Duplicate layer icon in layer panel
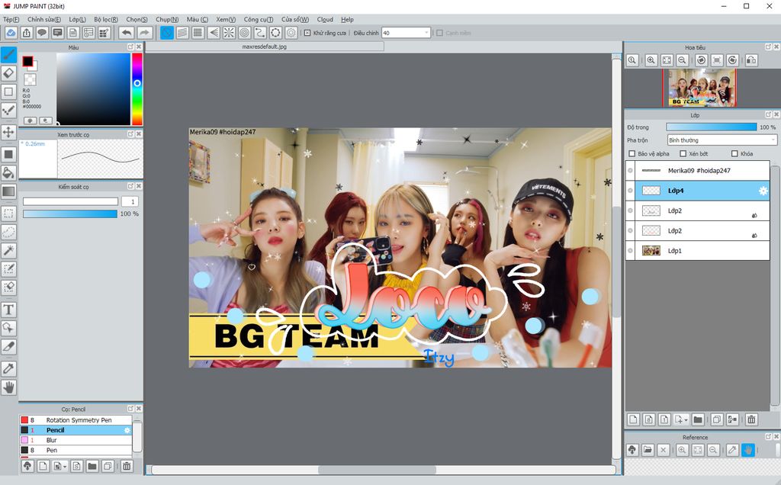The image size is (781, 485). point(717,419)
